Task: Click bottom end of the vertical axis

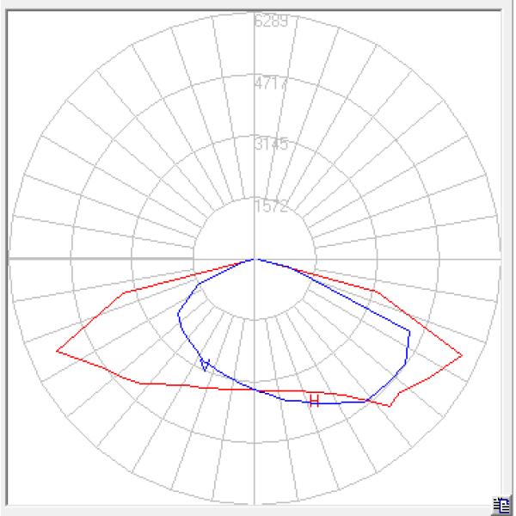Action: click(255, 502)
